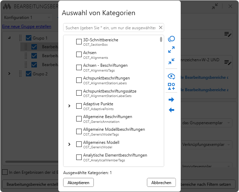Click the eye with checkmark icon
The width and height of the screenshot is (239, 192).
(171, 76)
